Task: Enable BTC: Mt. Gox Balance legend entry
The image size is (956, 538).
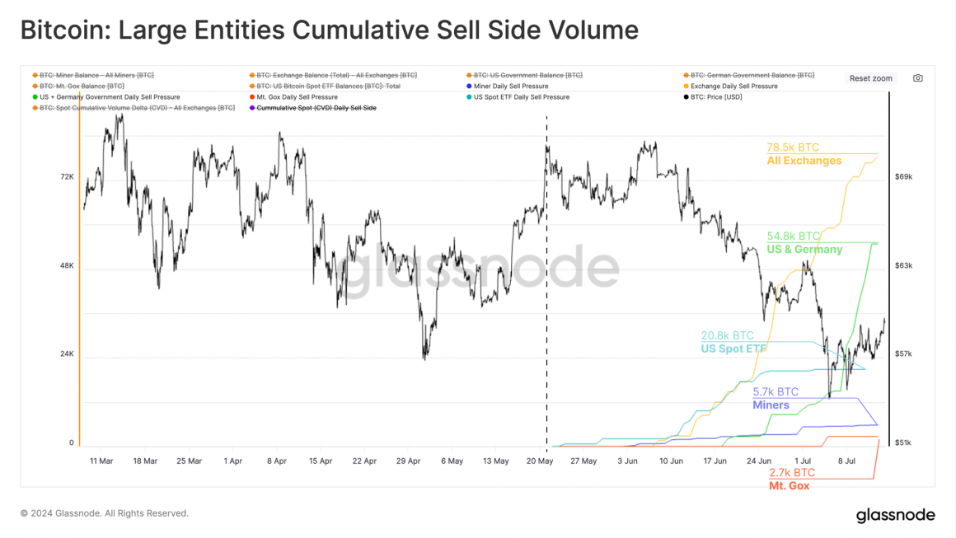Action: point(78,87)
